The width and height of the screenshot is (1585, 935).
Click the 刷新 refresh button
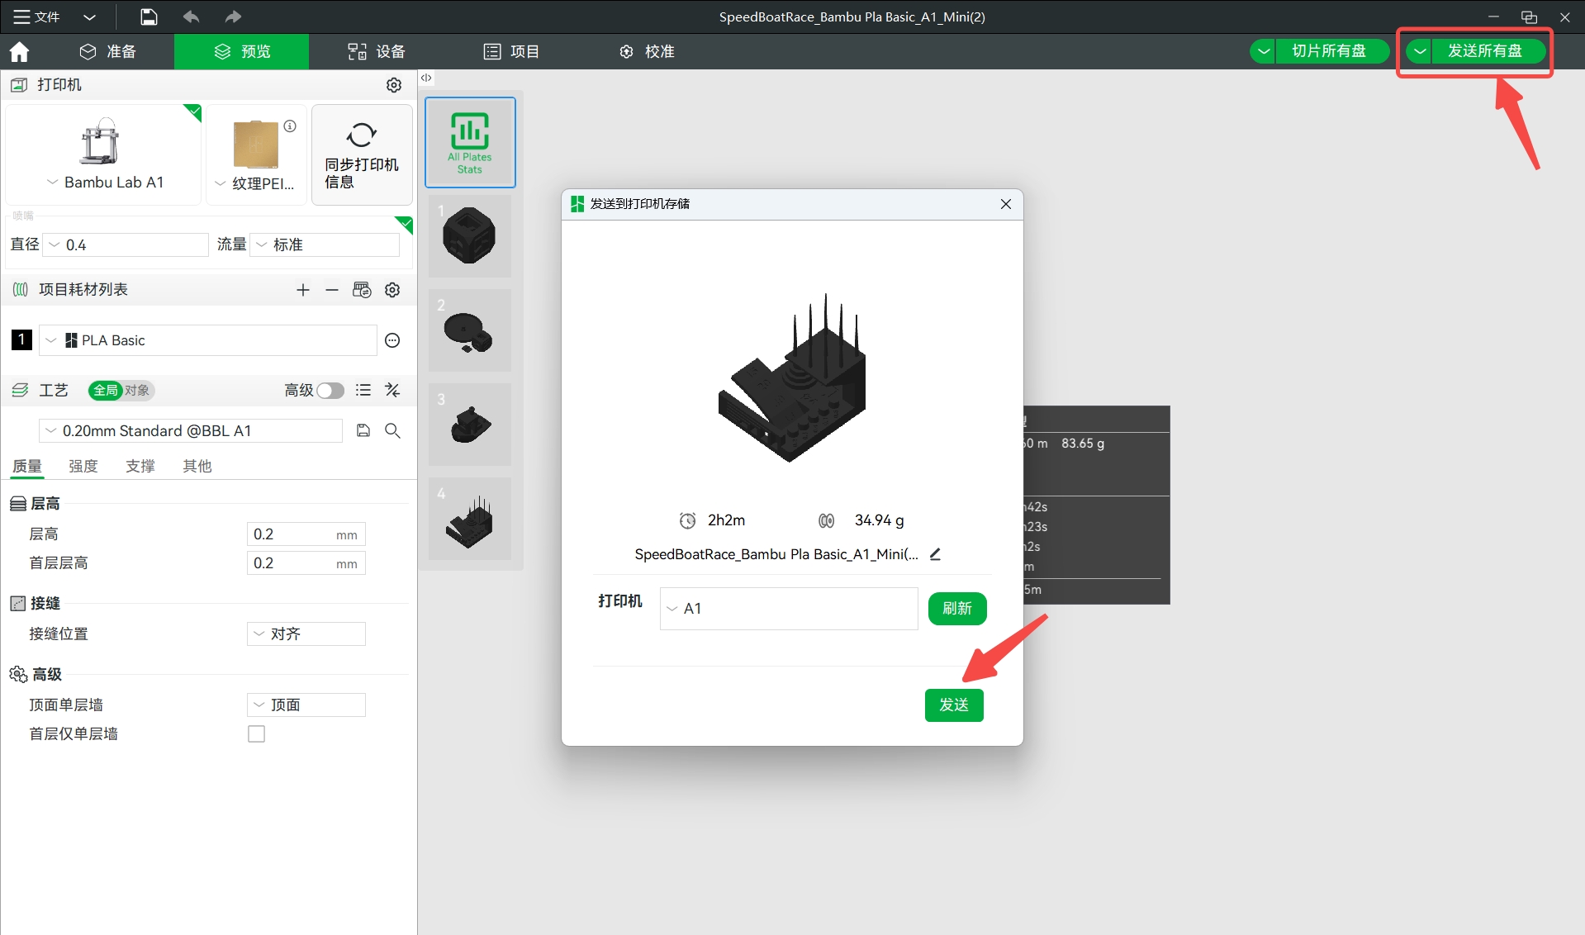[x=957, y=609]
